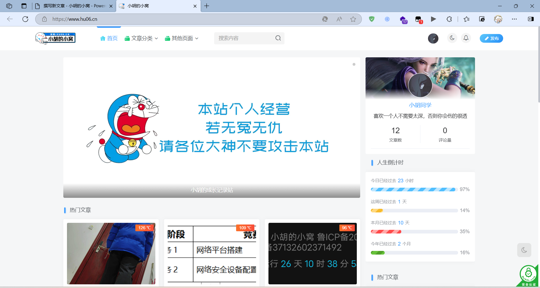Click the magnifier search icon
This screenshot has width=540, height=288.
[x=278, y=38]
